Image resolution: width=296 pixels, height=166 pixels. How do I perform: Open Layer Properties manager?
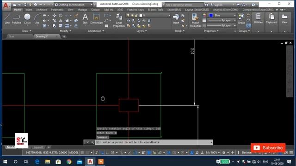(119, 20)
